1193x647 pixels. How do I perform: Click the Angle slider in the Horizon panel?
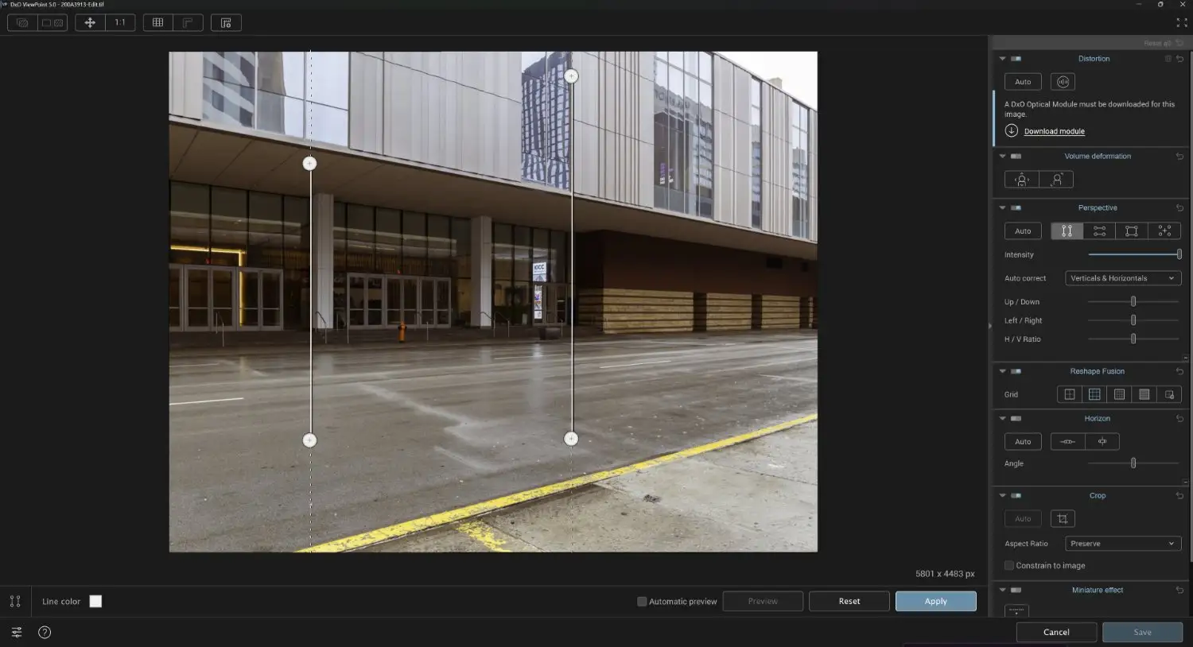(x=1133, y=462)
